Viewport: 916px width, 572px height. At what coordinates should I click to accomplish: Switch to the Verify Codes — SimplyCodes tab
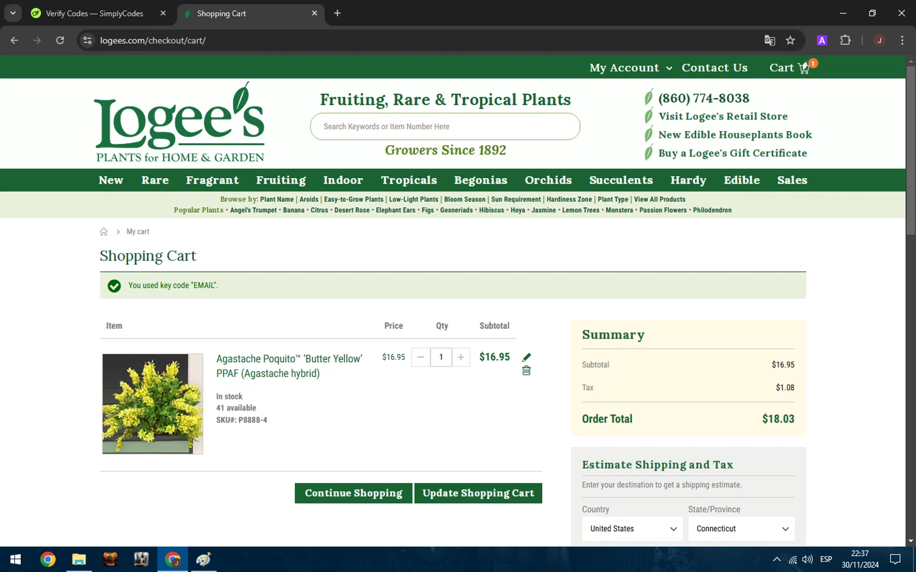click(x=95, y=13)
